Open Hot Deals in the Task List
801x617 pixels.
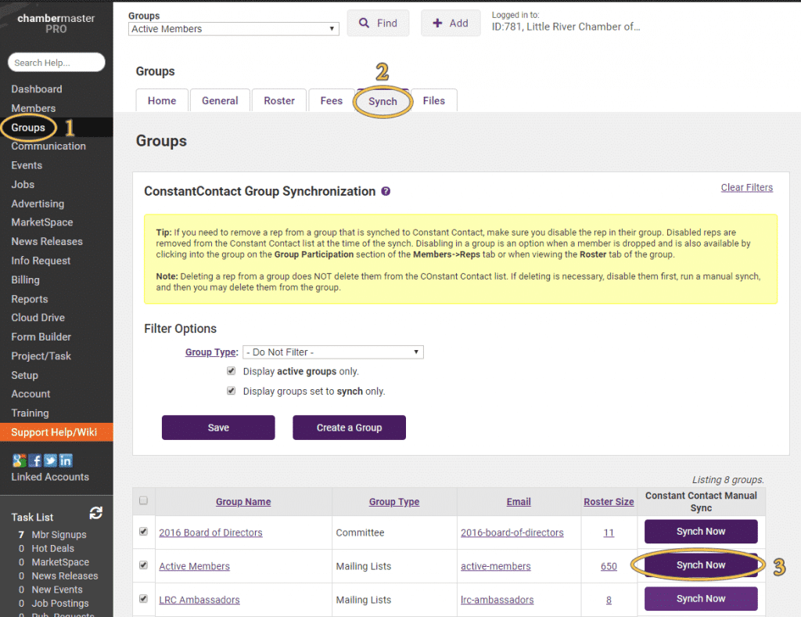pos(52,549)
